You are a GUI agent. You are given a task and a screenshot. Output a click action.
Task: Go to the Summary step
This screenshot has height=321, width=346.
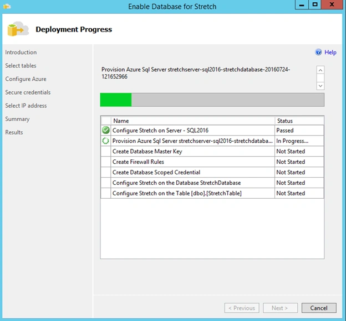pos(17,119)
